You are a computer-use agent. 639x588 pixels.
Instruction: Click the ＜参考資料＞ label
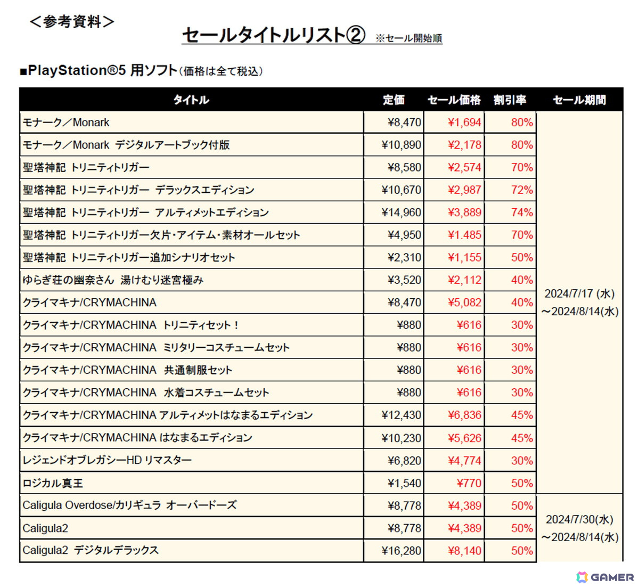point(72,22)
